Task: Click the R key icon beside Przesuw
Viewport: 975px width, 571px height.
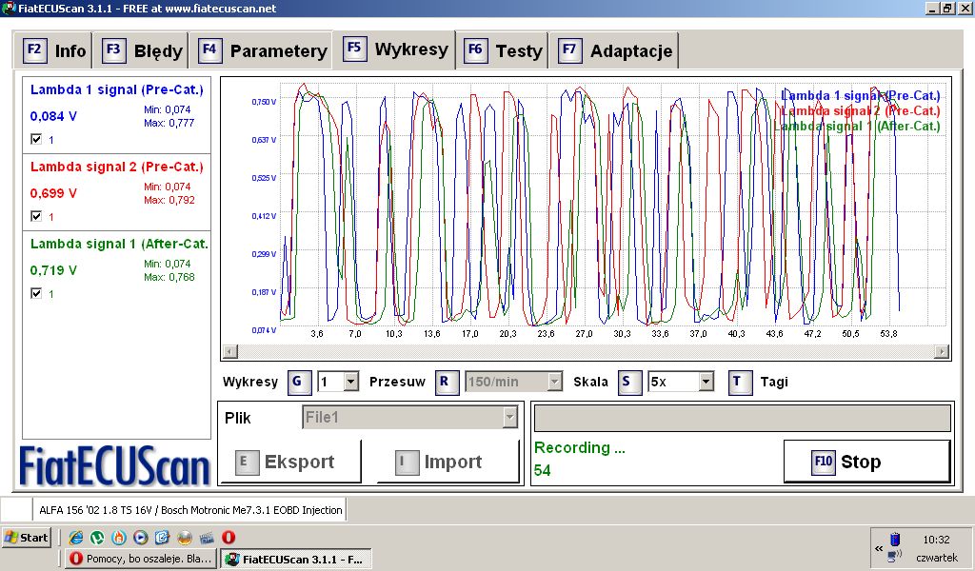Action: (447, 382)
